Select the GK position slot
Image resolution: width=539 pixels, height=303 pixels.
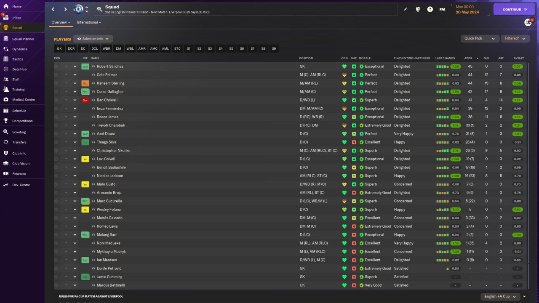click(59, 48)
